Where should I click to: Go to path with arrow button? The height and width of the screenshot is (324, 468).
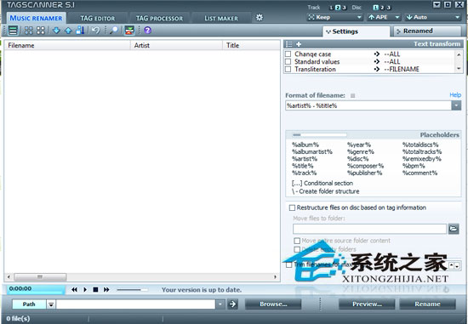(x=233, y=304)
